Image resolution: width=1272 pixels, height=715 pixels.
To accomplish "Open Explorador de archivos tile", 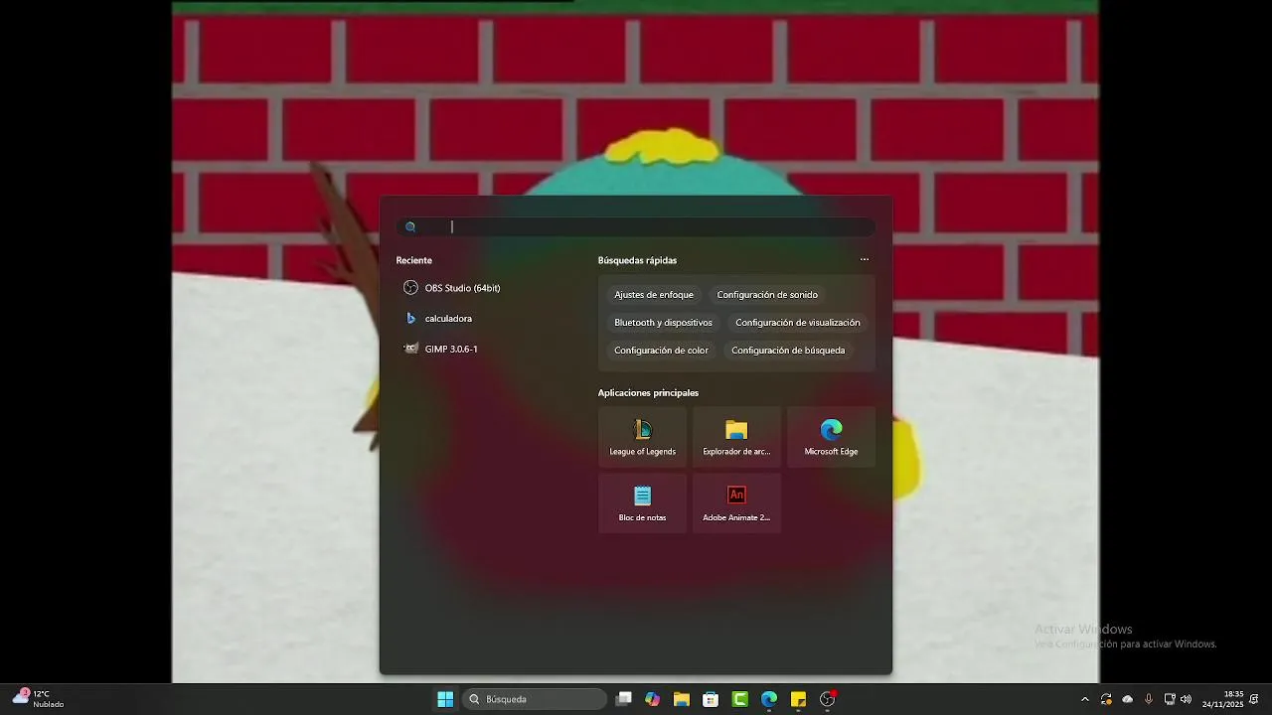I will click(736, 437).
